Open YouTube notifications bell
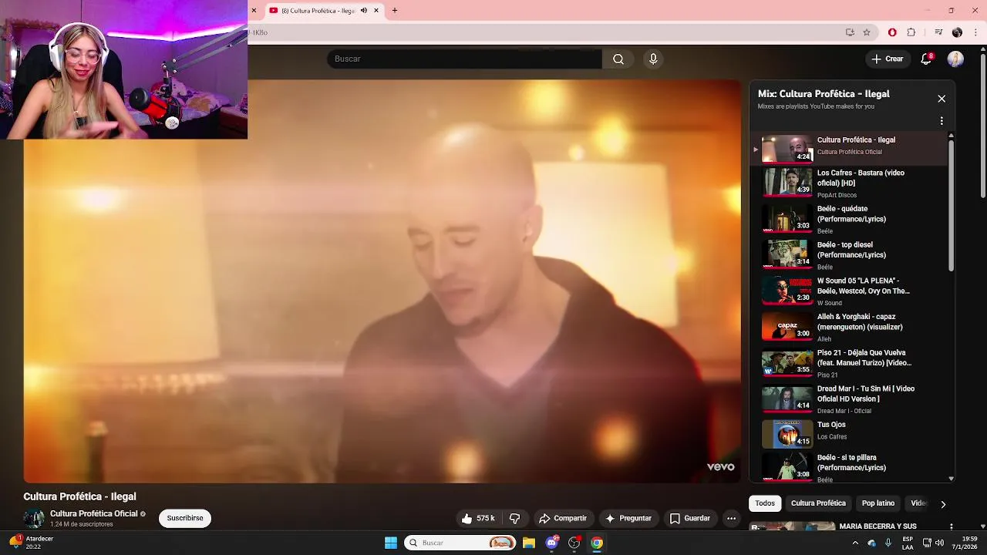 [x=926, y=59]
